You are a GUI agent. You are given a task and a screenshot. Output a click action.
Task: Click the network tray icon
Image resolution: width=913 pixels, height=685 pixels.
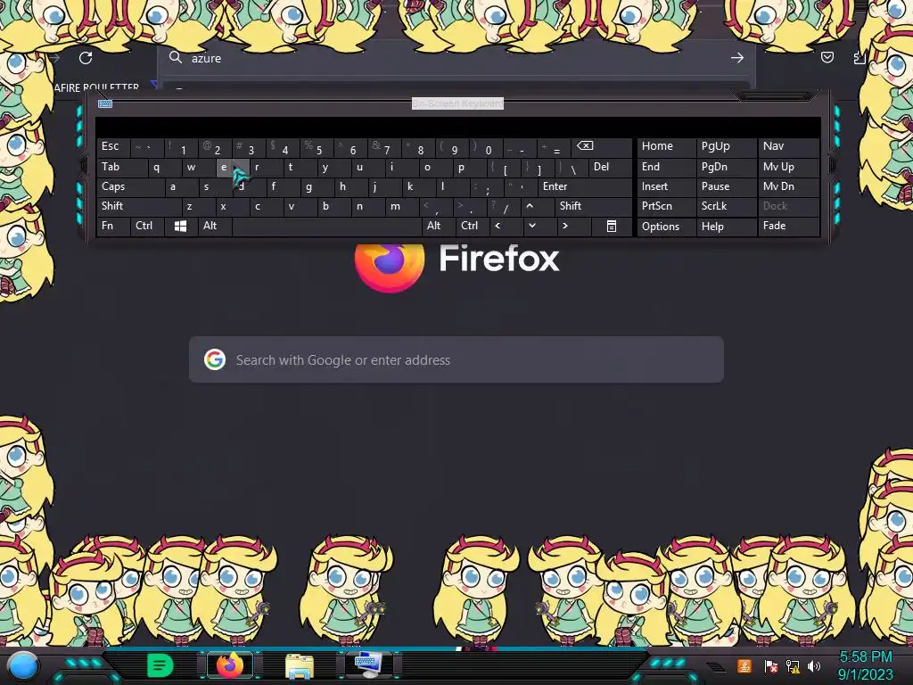(793, 666)
